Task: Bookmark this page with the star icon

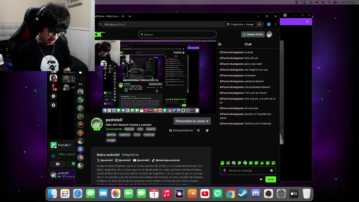Action: pos(259,24)
